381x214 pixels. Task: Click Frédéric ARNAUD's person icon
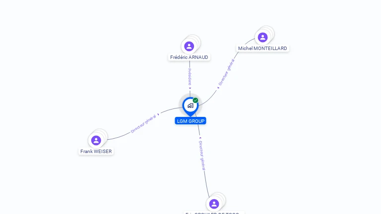pos(189,46)
